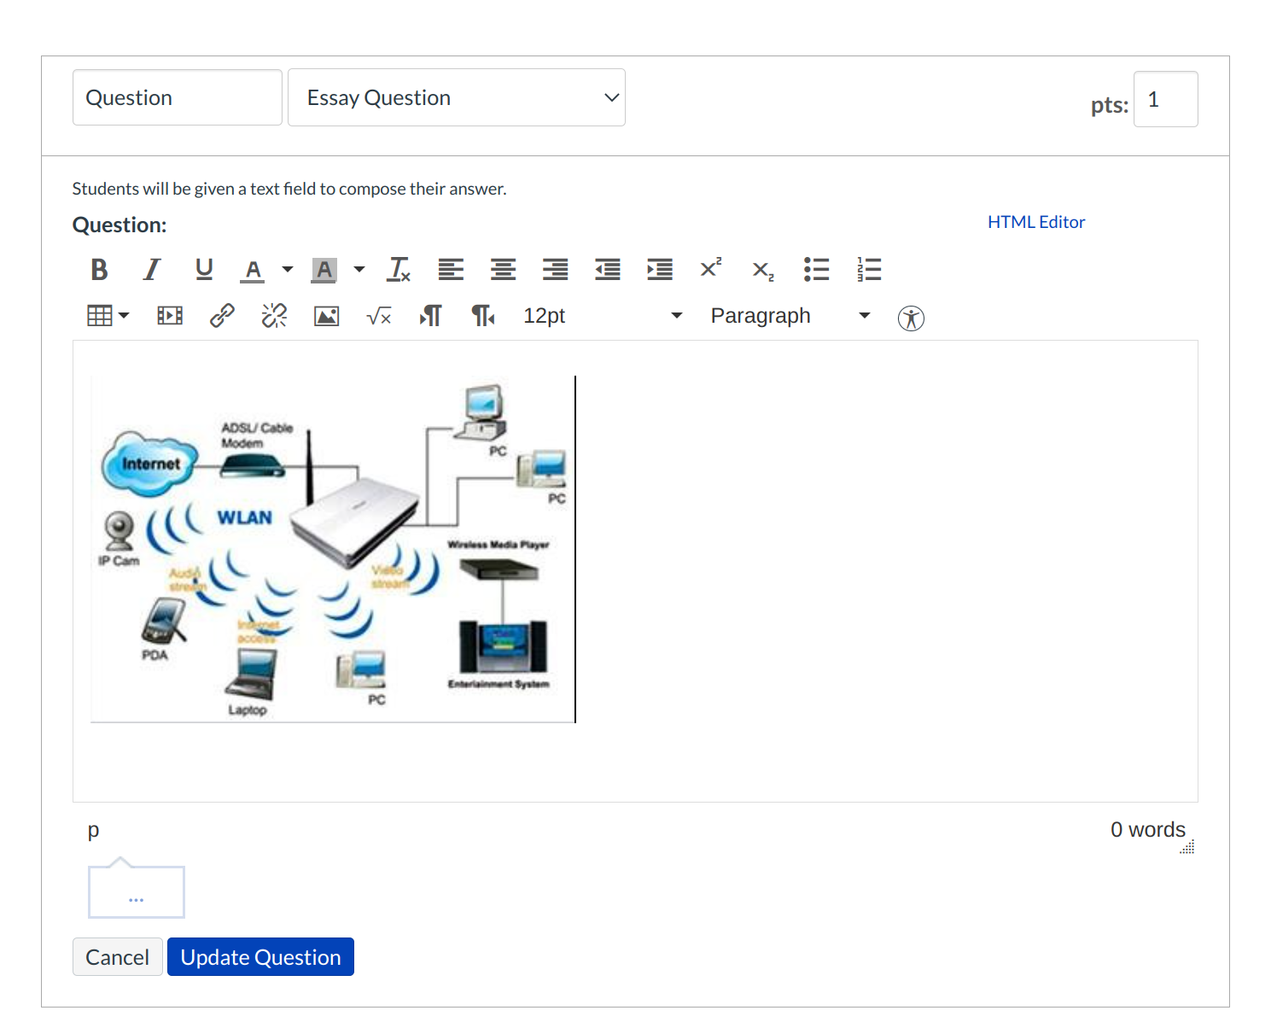The width and height of the screenshot is (1277, 1028).
Task: Open the accessibility checker
Action: click(x=911, y=318)
